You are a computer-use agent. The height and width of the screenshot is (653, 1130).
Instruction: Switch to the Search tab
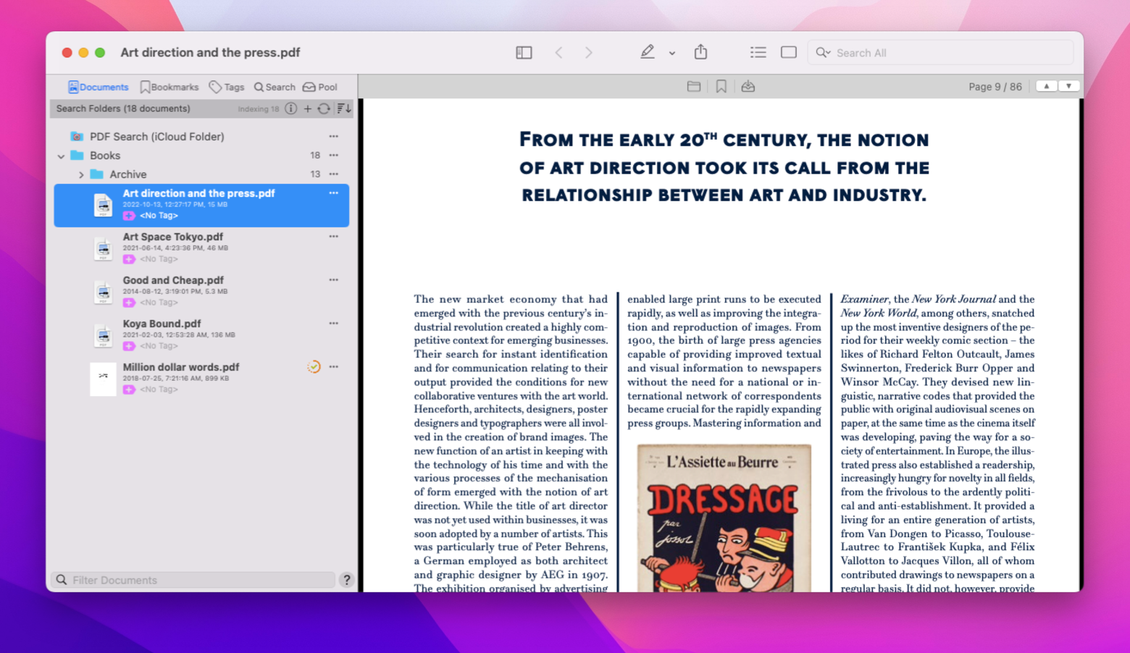275,87
